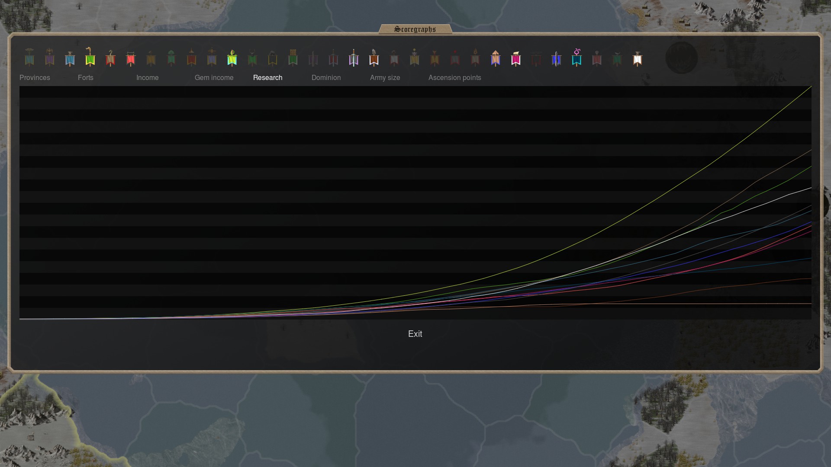The height and width of the screenshot is (467, 831).
Task: Toggle the dim green banner with antlers
Action: 252,58
